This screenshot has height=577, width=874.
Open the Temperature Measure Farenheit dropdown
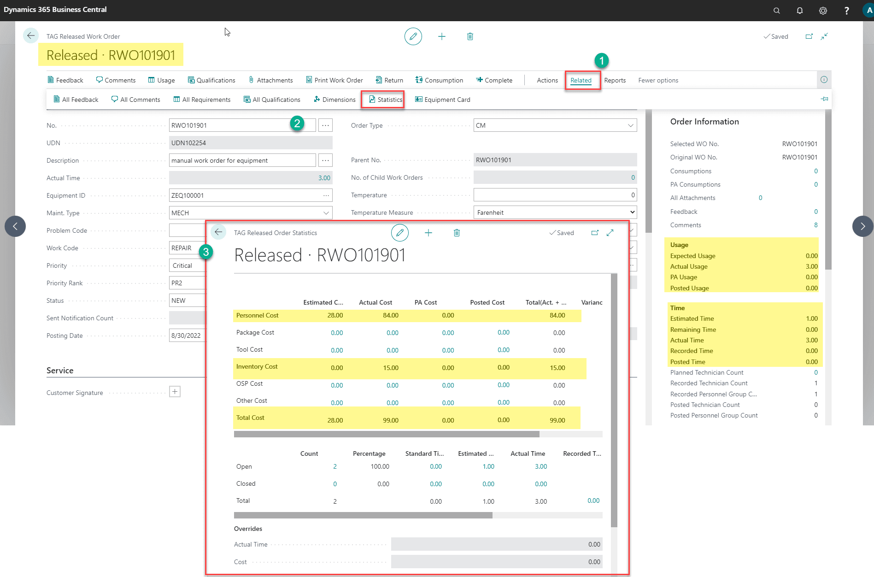coord(631,212)
